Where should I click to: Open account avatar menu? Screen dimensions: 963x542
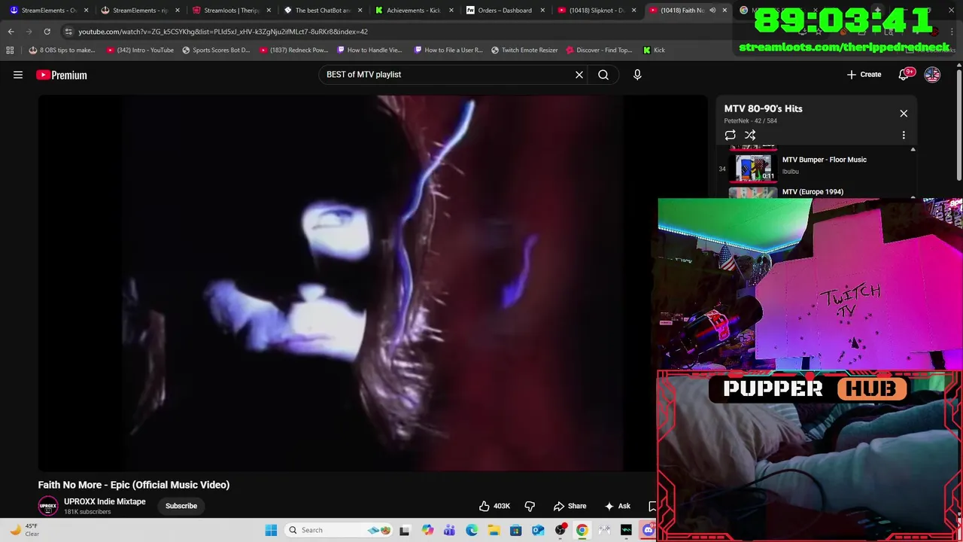tap(932, 75)
